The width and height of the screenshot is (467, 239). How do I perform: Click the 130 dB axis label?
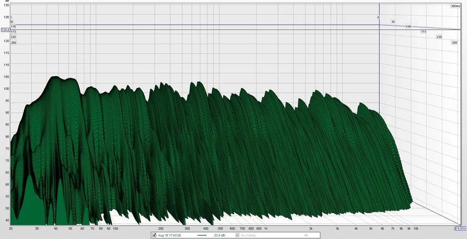[x=6, y=17]
